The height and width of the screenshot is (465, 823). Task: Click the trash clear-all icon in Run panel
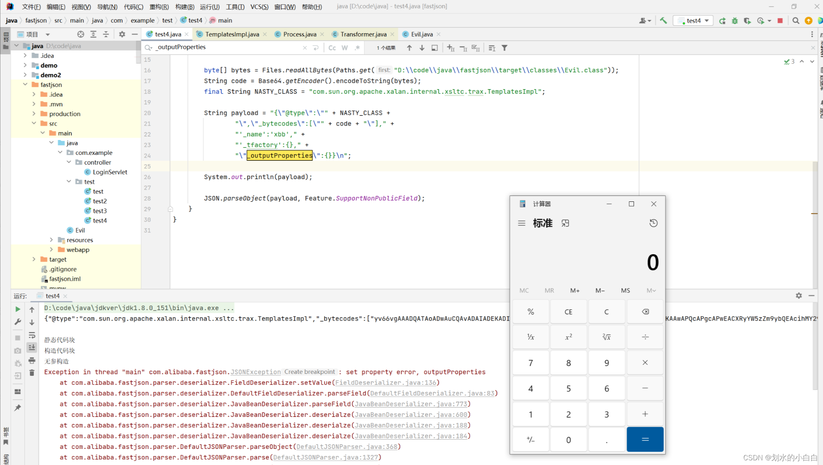click(x=32, y=373)
